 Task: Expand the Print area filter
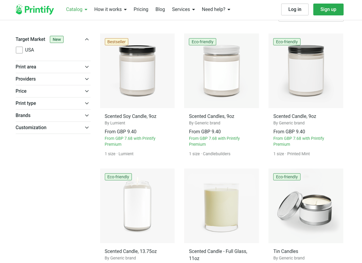pos(53,67)
